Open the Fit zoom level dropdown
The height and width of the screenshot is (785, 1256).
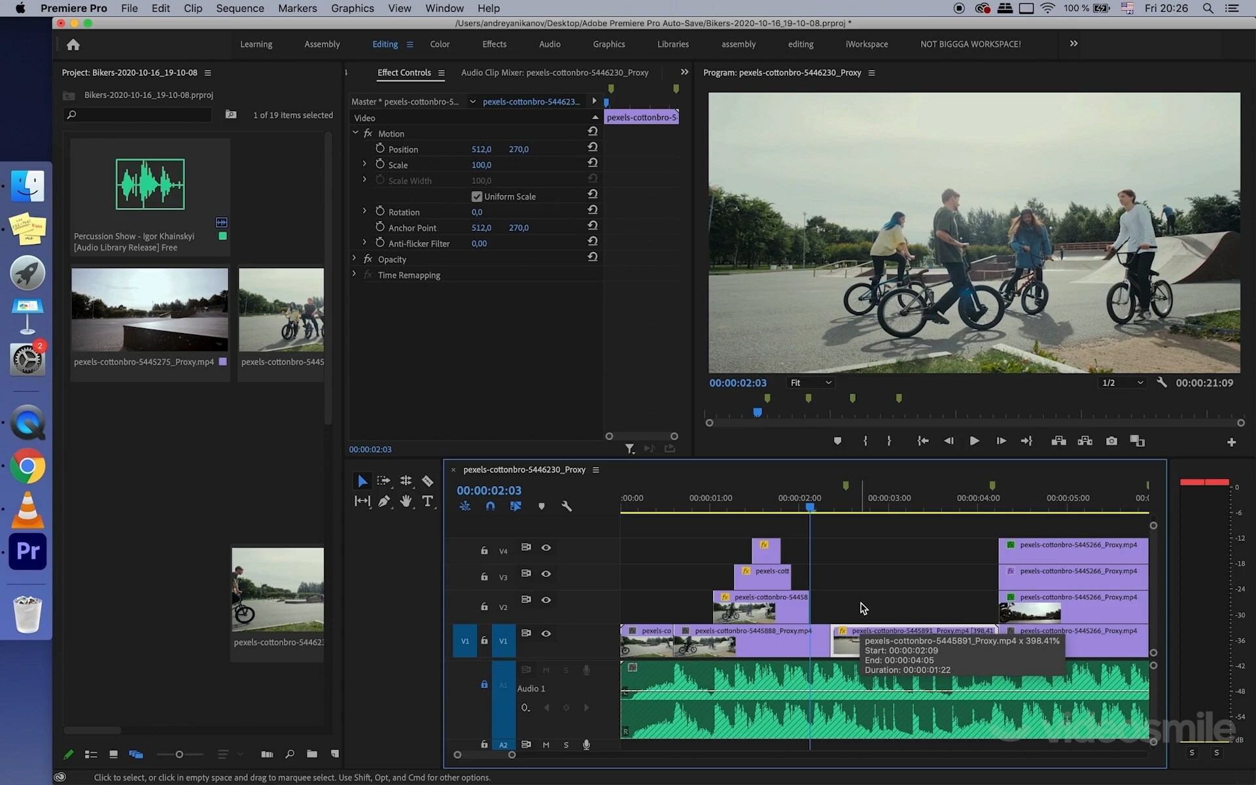(811, 383)
